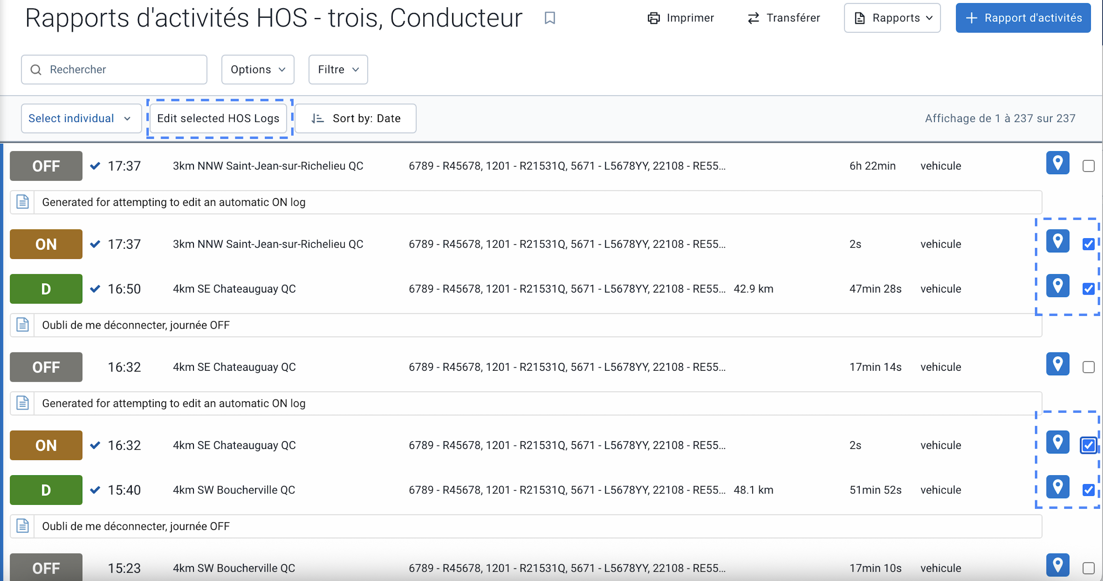Image resolution: width=1103 pixels, height=581 pixels.
Task: Click the verified checkmark by D 15:40
Action: (x=95, y=490)
